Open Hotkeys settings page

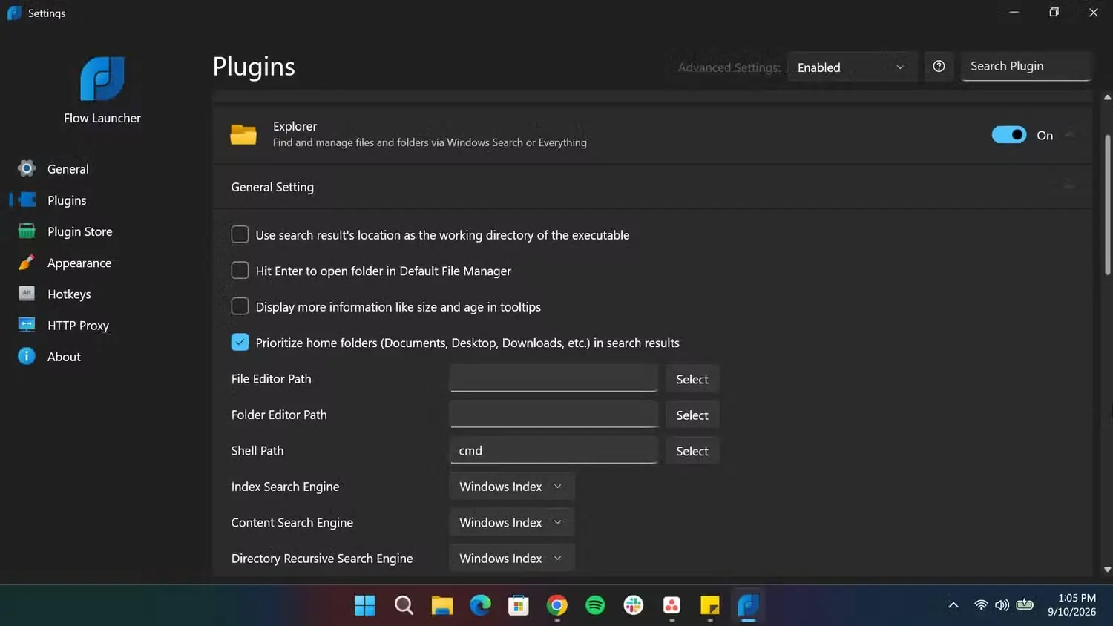pyautogui.click(x=69, y=294)
